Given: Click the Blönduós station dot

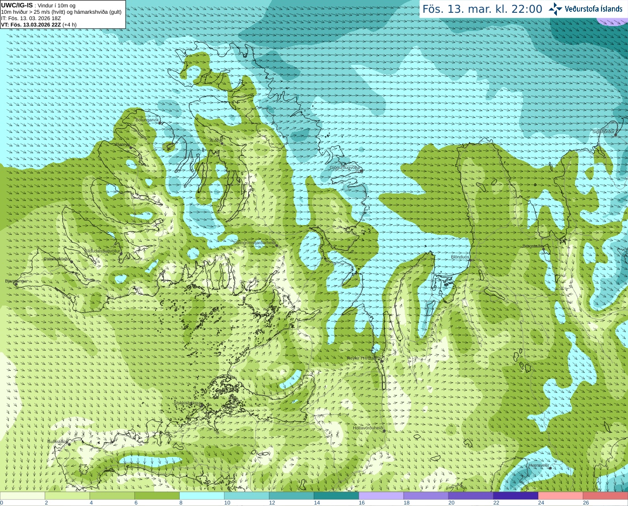Looking at the screenshot, I should [x=470, y=260].
